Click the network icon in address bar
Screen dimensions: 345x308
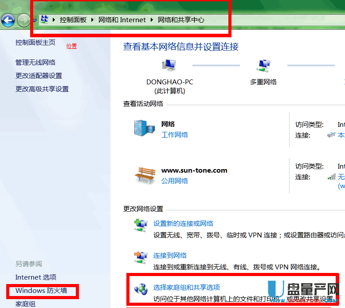click(44, 20)
